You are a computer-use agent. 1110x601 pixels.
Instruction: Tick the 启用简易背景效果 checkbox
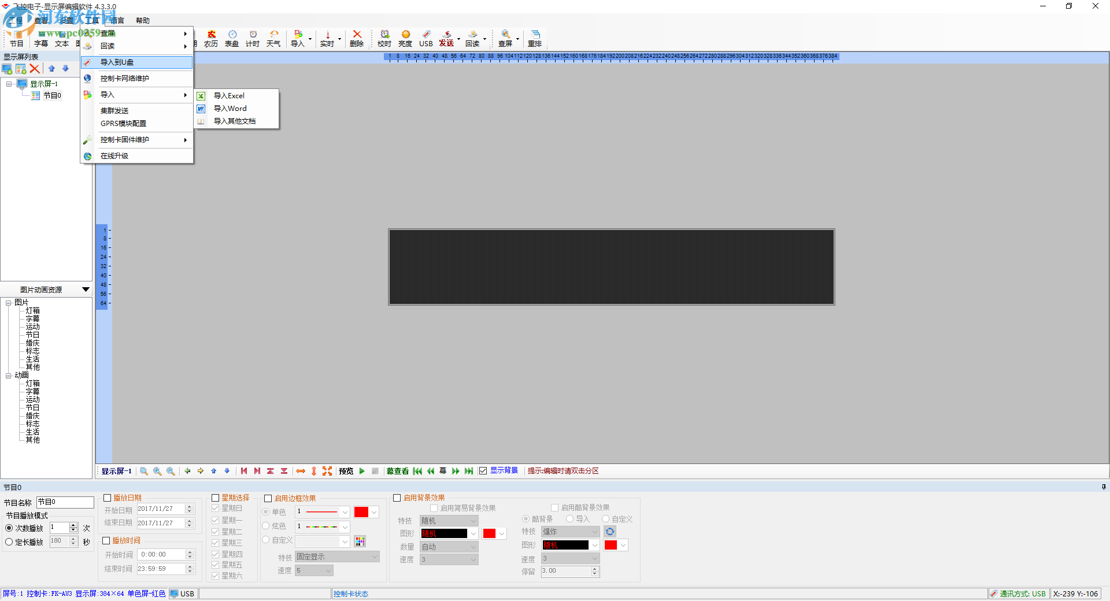tap(434, 508)
